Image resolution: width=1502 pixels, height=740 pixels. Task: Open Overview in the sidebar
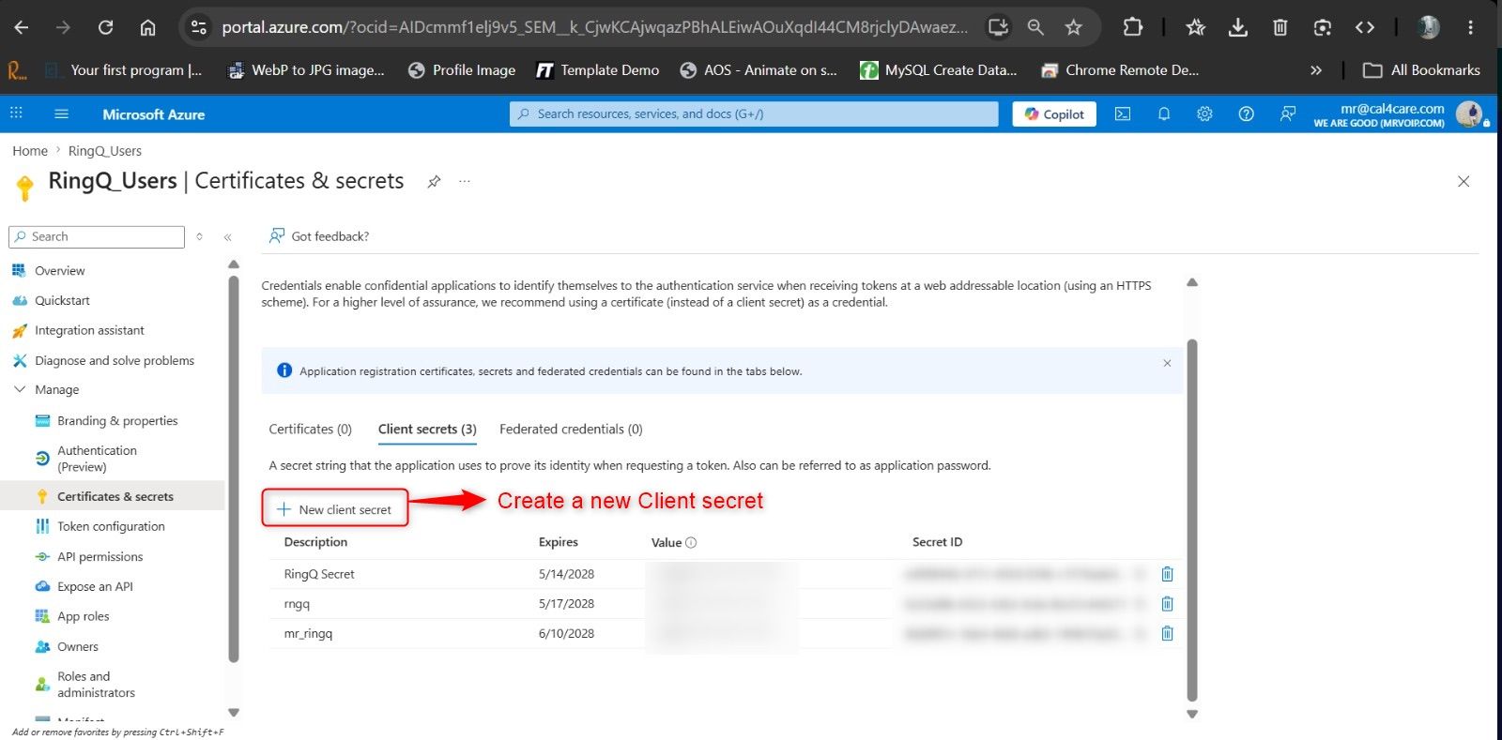tap(59, 271)
